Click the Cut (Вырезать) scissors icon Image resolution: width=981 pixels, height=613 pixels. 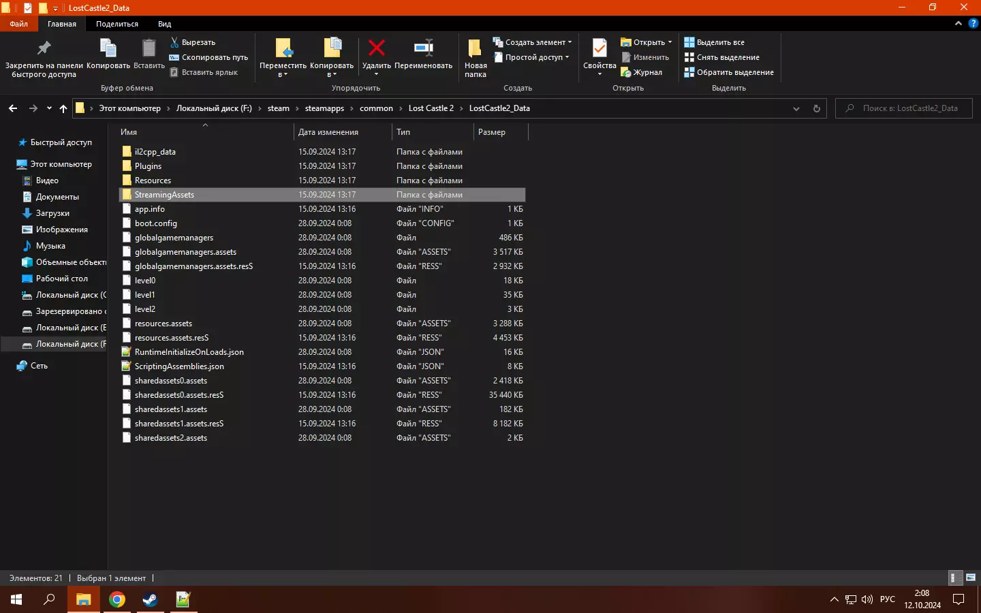(x=174, y=42)
